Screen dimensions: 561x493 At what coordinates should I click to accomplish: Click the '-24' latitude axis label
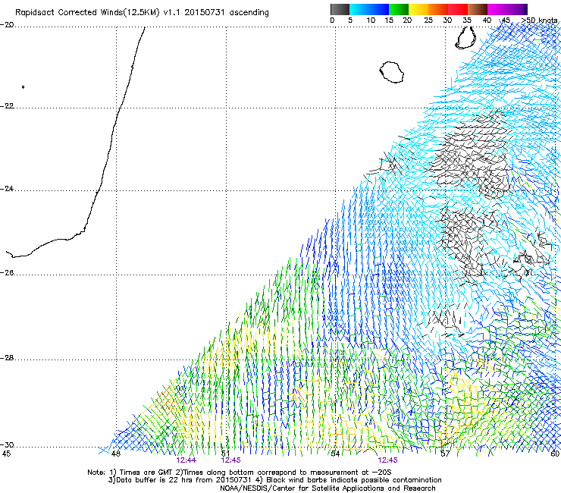(7, 188)
